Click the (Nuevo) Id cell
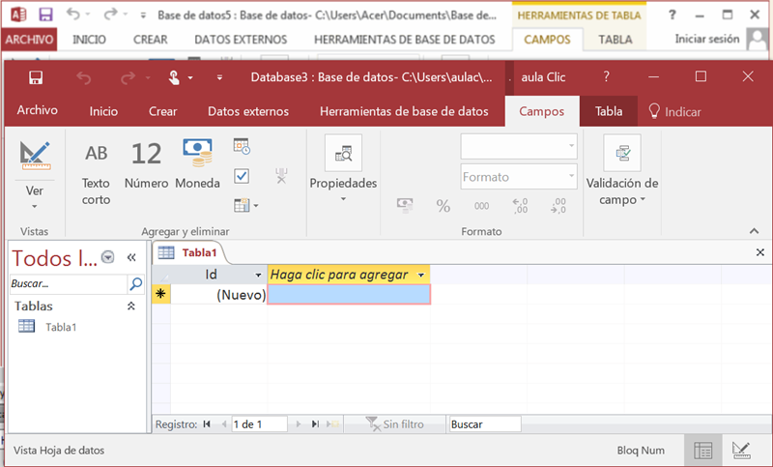 pyautogui.click(x=218, y=294)
